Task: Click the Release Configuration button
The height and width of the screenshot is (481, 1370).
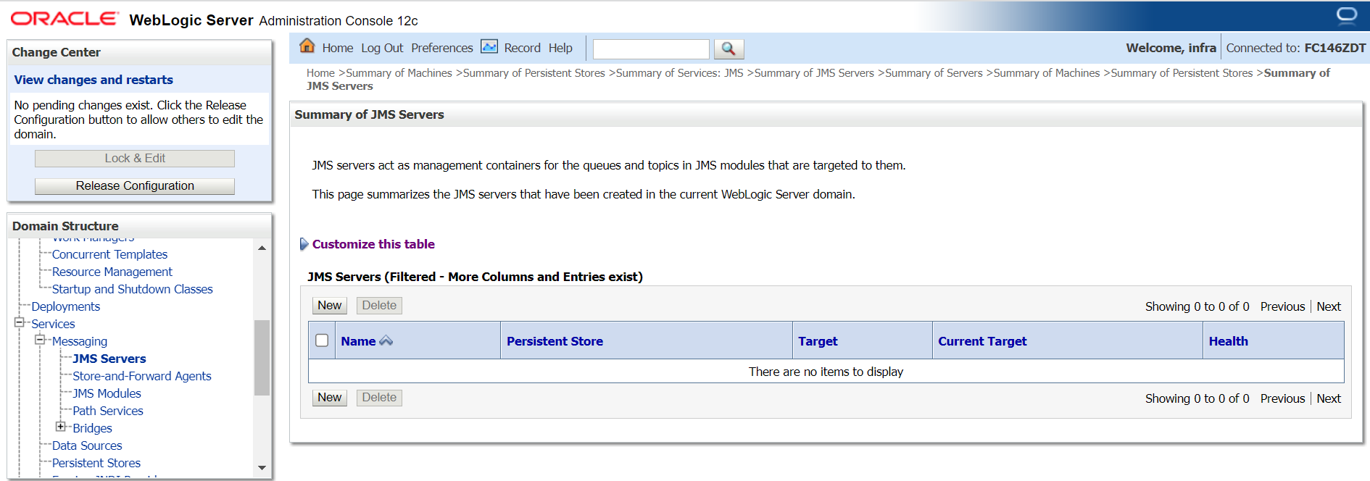Action: tap(135, 186)
